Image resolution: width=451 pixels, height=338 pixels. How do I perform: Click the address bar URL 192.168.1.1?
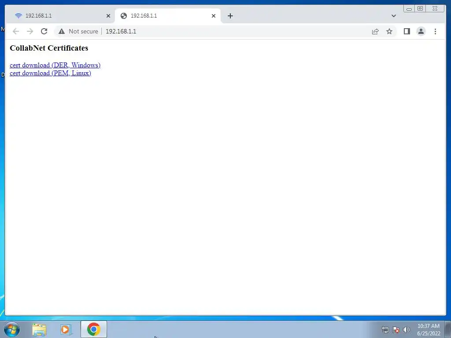click(x=121, y=31)
